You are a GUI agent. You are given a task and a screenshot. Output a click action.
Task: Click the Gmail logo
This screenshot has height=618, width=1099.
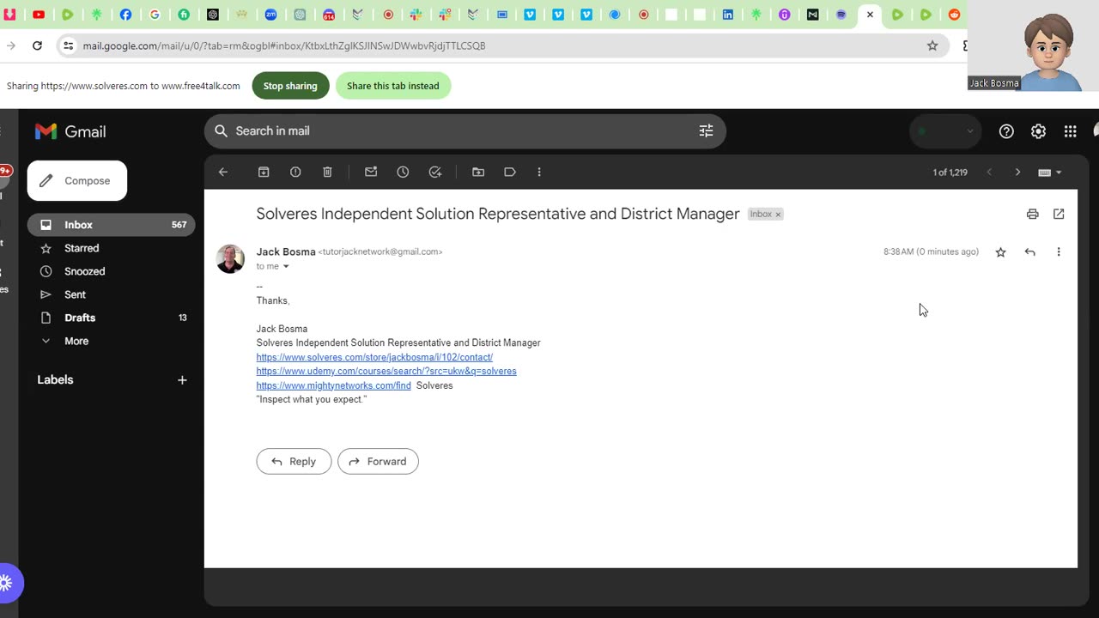pos(70,131)
